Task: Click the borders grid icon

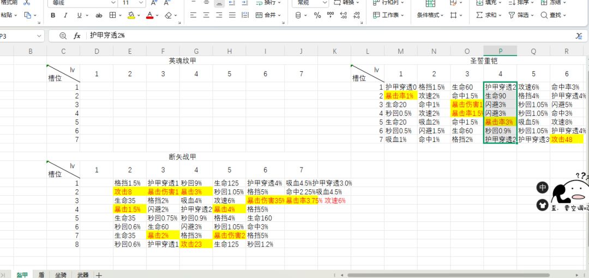Action: 112,15
